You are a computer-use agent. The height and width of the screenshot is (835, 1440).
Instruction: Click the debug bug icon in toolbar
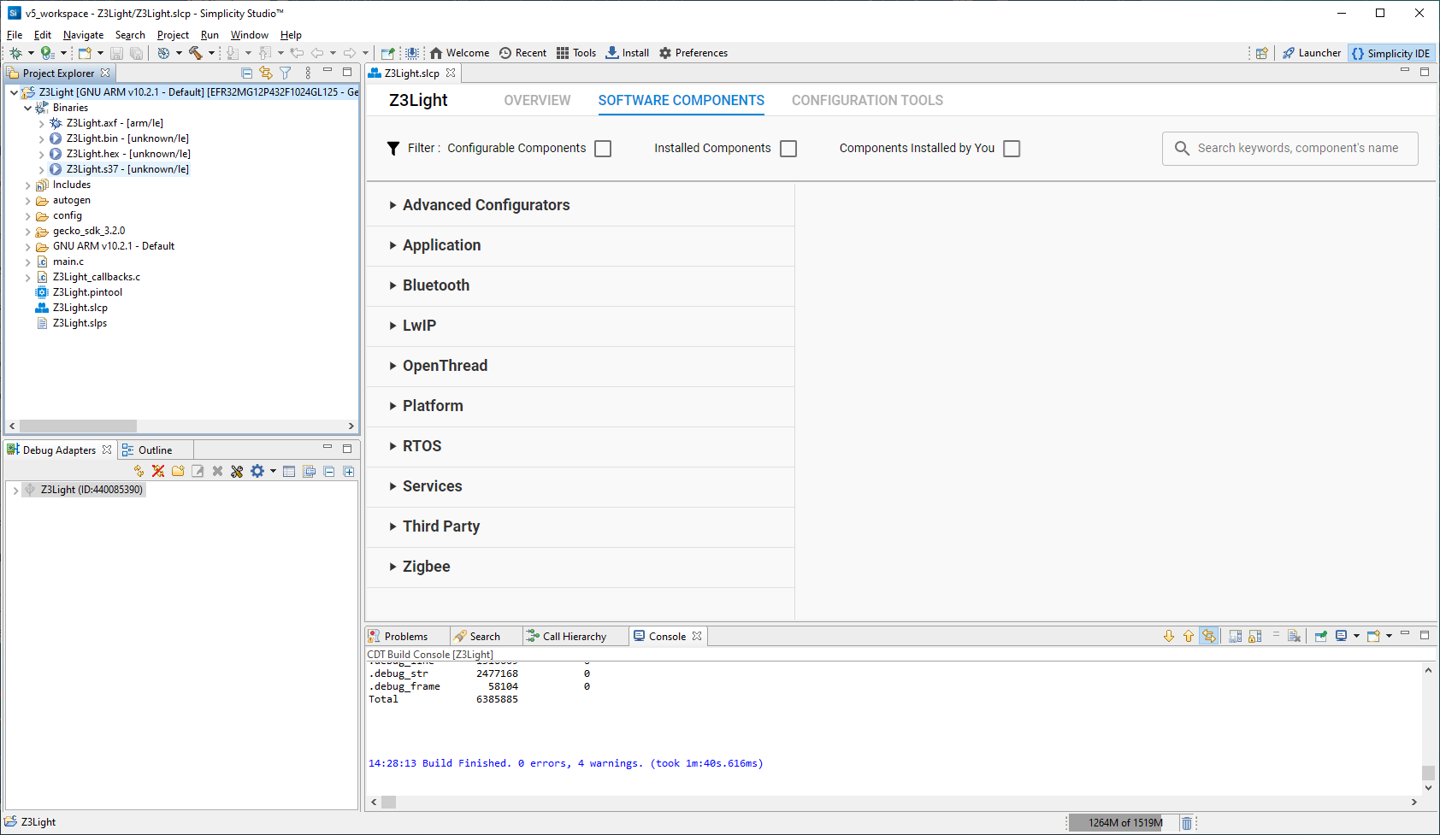click(x=15, y=53)
